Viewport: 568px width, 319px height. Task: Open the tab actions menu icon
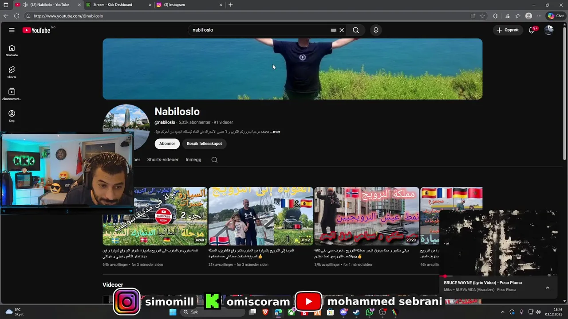[6, 5]
